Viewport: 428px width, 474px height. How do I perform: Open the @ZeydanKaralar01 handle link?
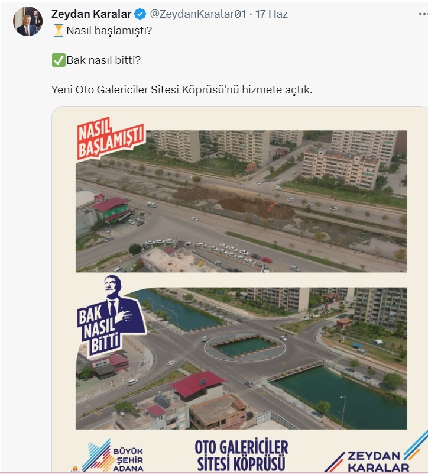(x=198, y=14)
